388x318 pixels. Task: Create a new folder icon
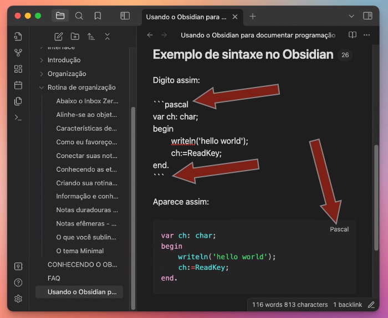(x=75, y=37)
